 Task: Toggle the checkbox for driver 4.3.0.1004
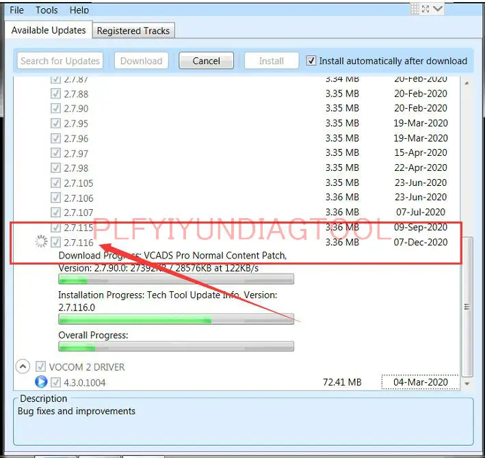point(55,382)
